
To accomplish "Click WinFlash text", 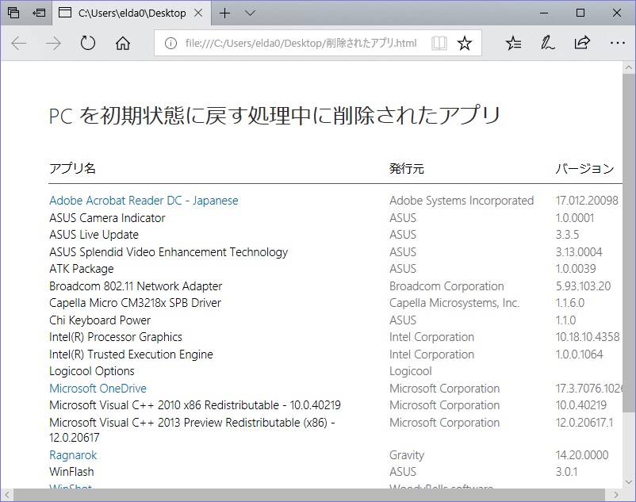I will (x=71, y=472).
